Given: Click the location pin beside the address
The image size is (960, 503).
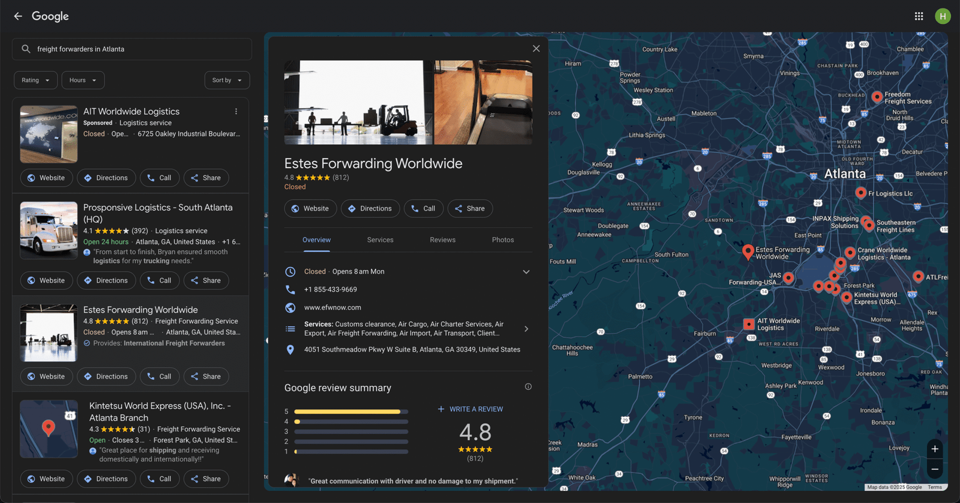Looking at the screenshot, I should (290, 349).
